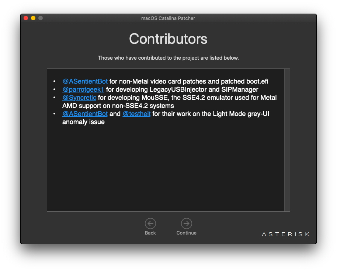Open the @testheit profile link
Viewport: 337px width, 271px height.
[136, 114]
